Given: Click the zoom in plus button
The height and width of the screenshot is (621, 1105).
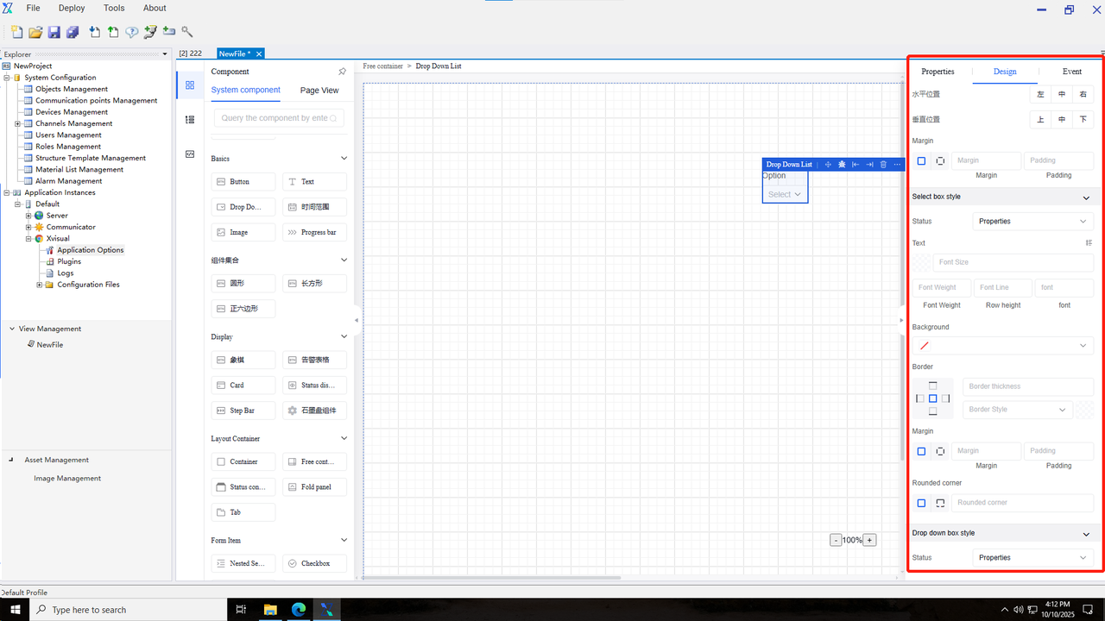Looking at the screenshot, I should (x=869, y=540).
